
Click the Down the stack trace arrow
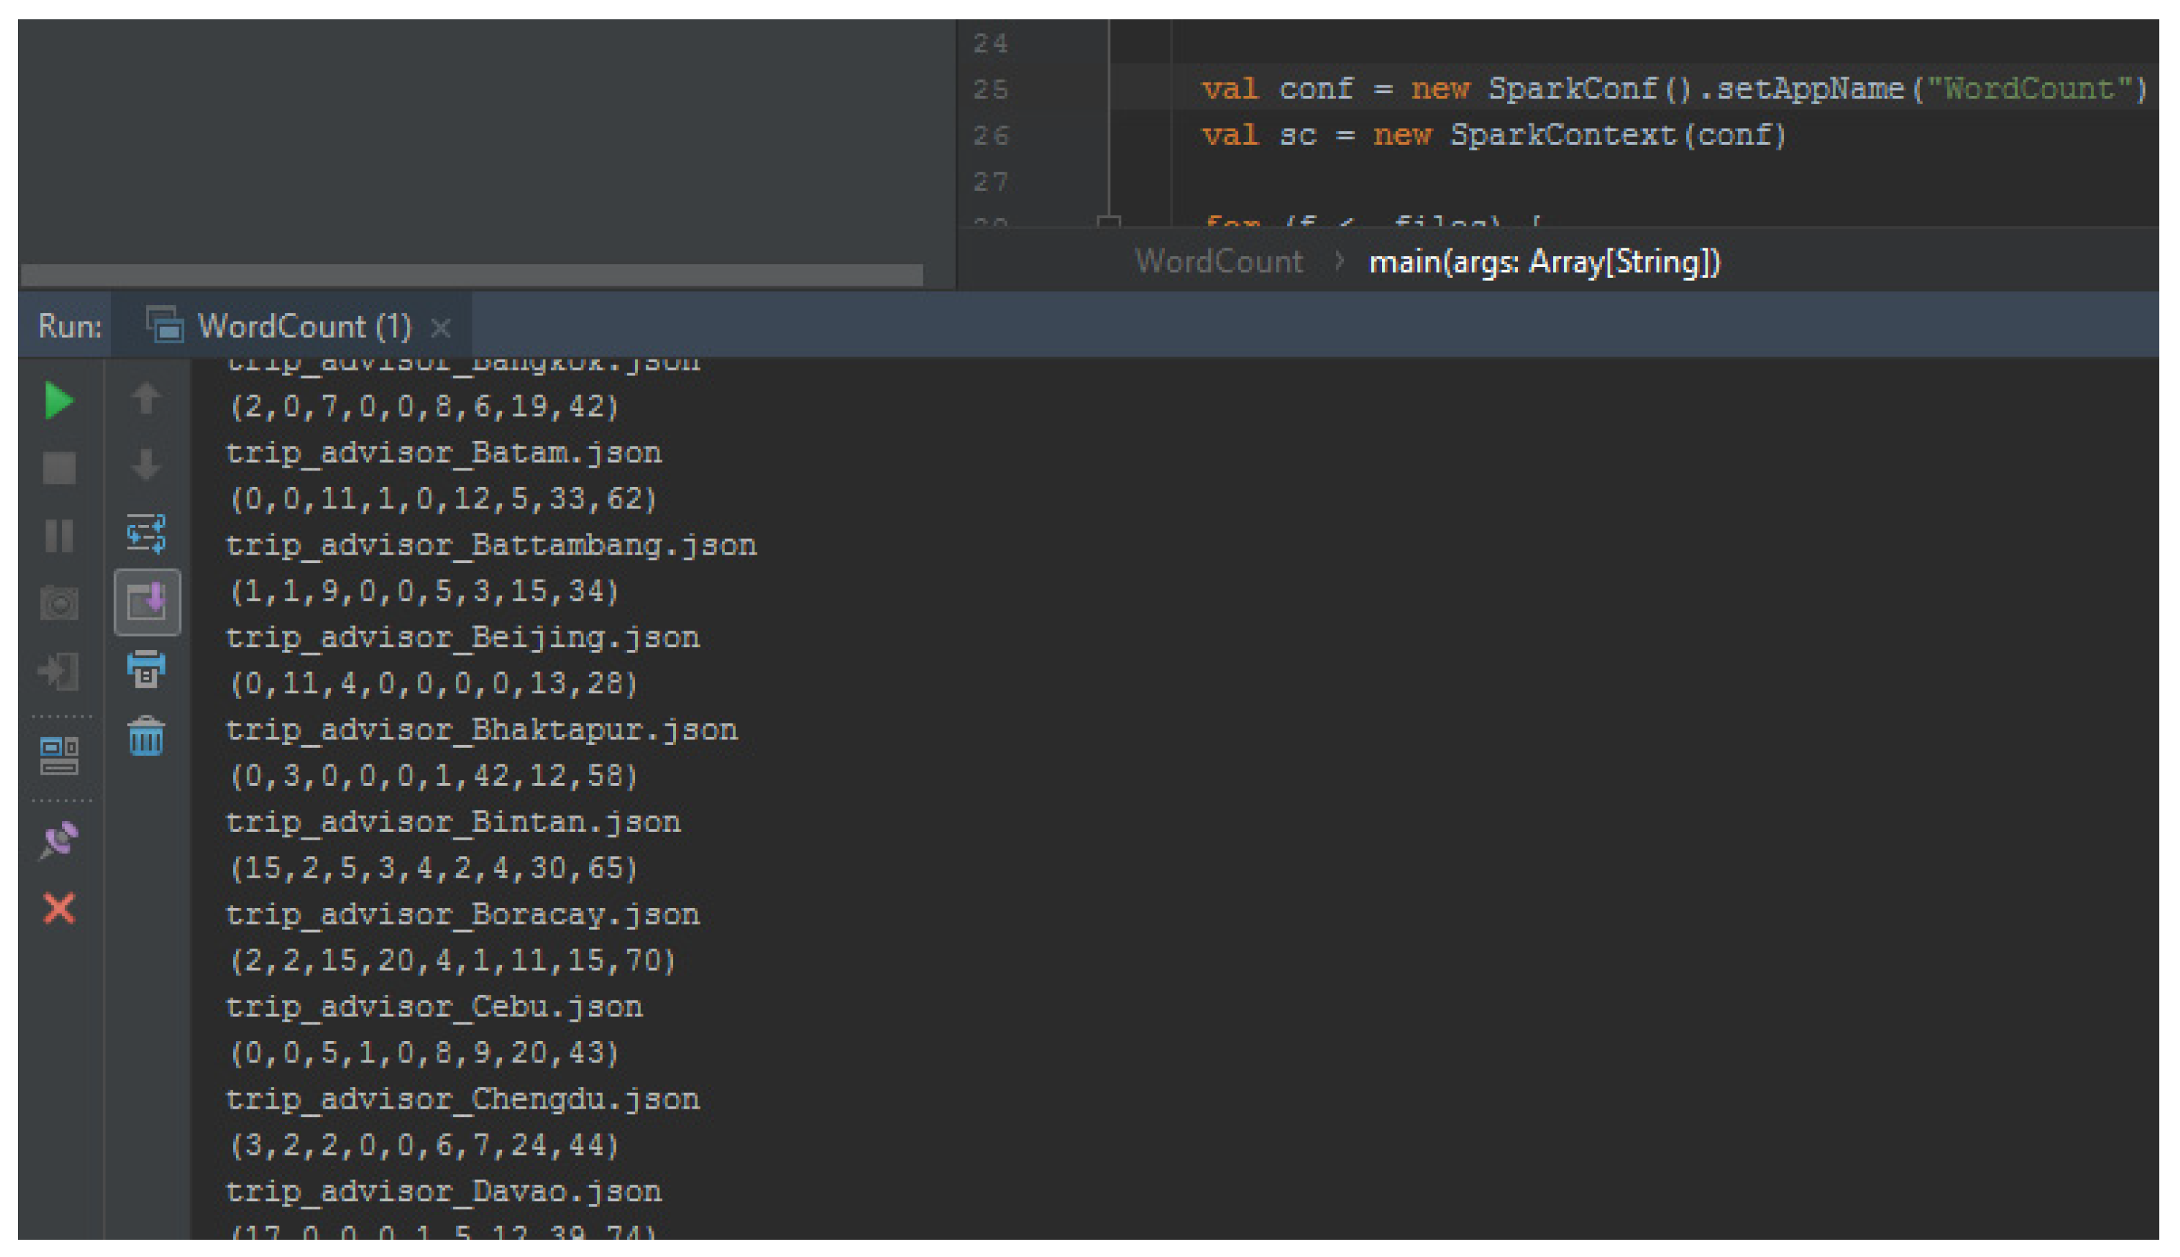coord(146,465)
